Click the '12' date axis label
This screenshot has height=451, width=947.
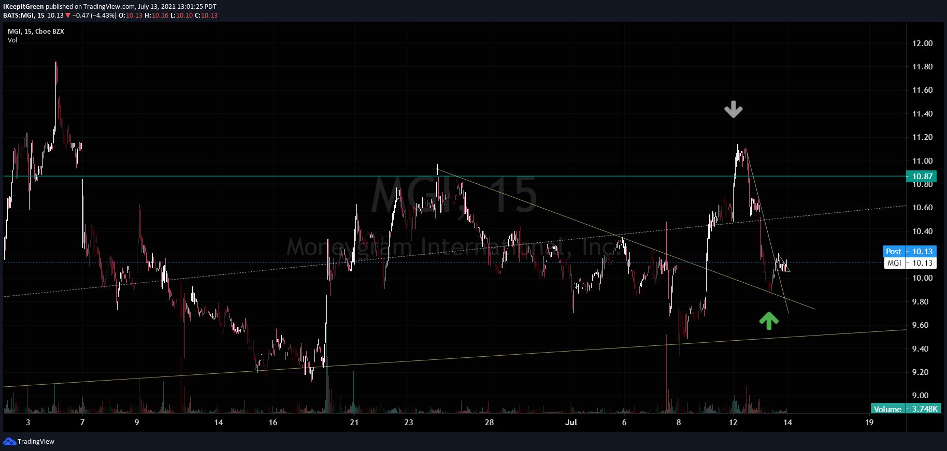[733, 422]
